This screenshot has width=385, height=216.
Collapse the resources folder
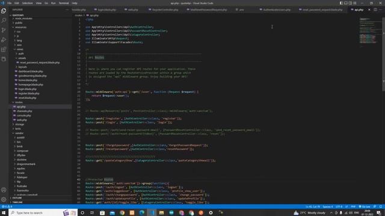click(20, 27)
